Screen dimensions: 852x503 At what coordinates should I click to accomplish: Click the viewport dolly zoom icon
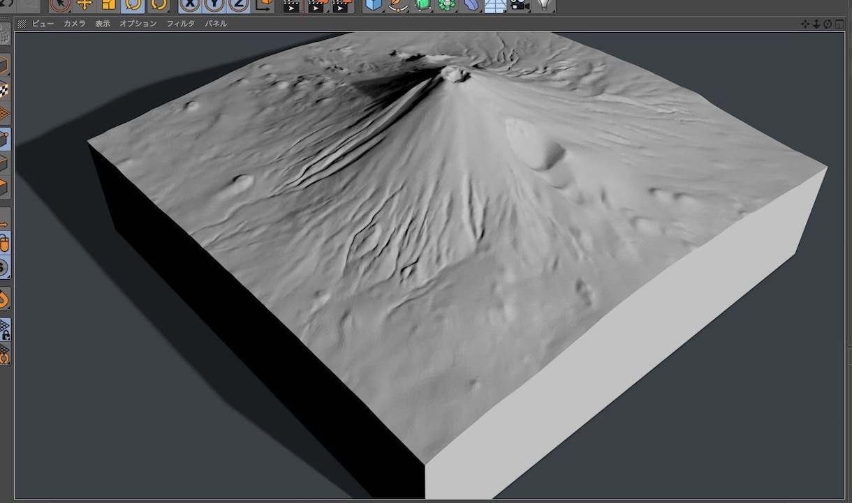(x=816, y=24)
